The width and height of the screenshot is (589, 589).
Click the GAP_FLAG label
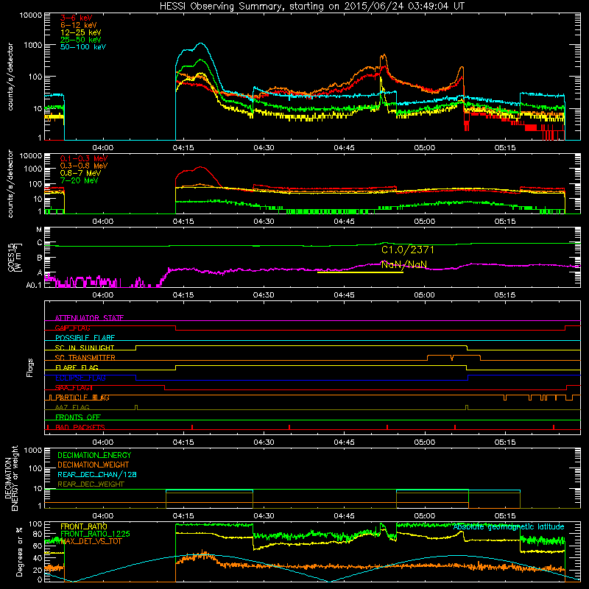72,328
